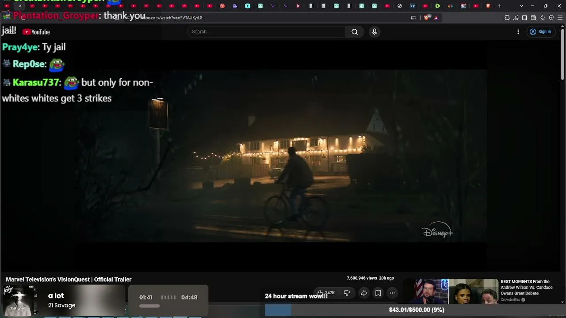Switch to the globe icon tab

pos(400,6)
